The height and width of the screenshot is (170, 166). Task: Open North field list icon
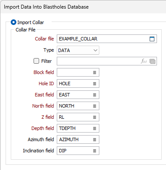point(95,106)
